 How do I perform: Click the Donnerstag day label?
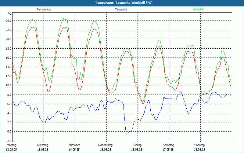click(105, 145)
